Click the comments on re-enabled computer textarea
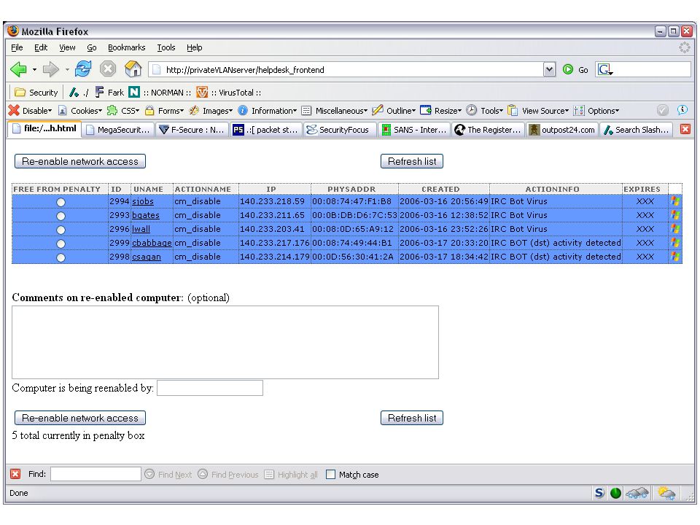The height and width of the screenshot is (525, 700). click(225, 342)
